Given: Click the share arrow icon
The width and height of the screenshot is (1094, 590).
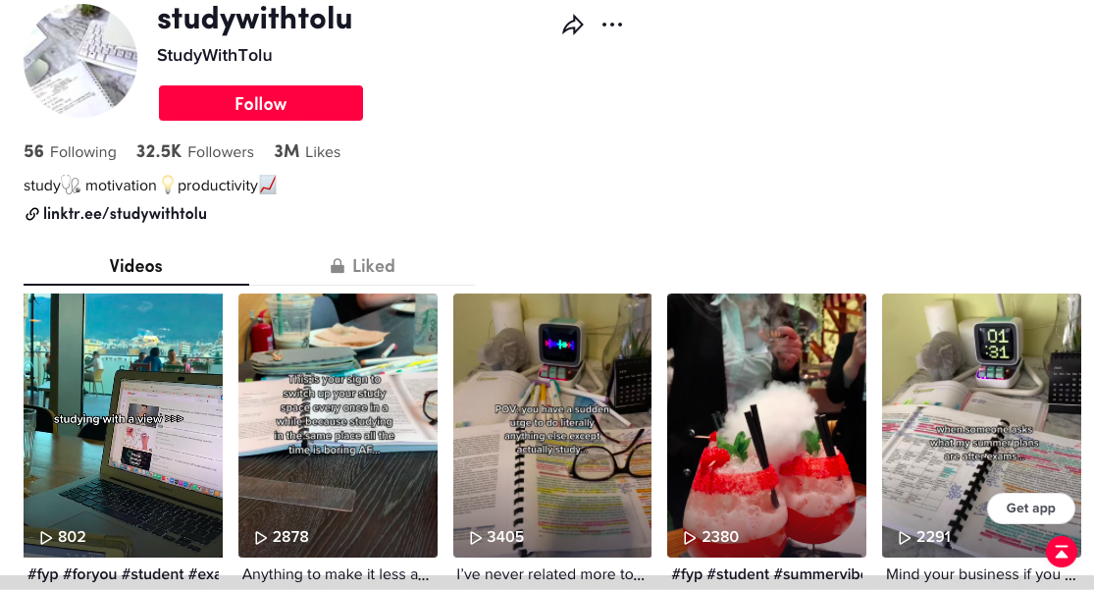Looking at the screenshot, I should (573, 26).
